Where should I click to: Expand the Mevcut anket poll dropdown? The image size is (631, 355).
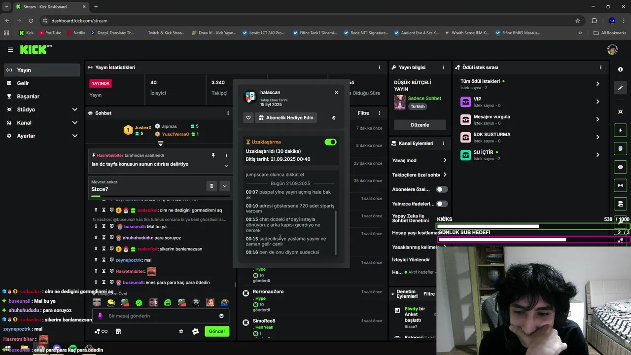coord(224,186)
